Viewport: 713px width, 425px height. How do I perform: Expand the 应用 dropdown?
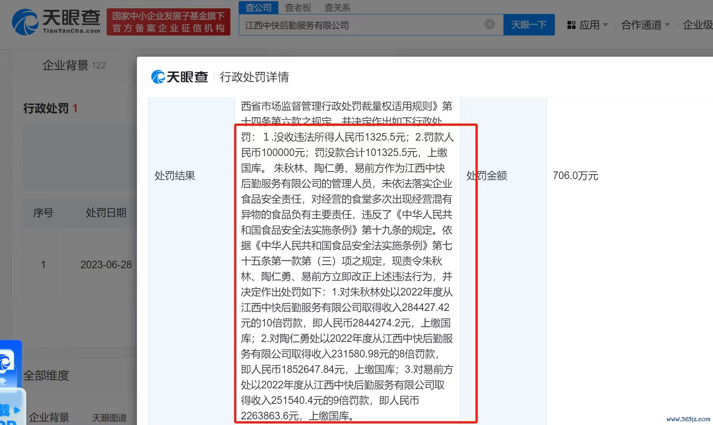pos(588,25)
